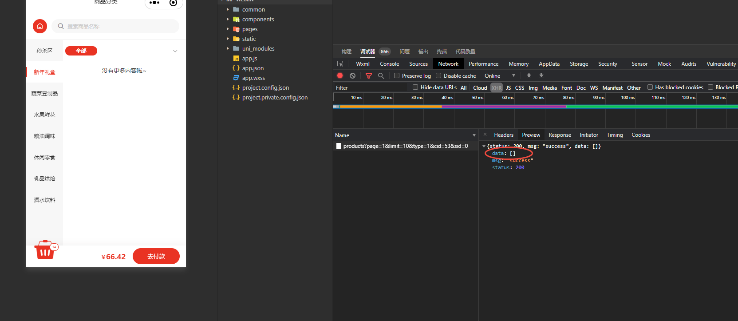Viewport: 738px width, 321px height.
Task: Expand the category chevron beside 全部
Action: [175, 51]
